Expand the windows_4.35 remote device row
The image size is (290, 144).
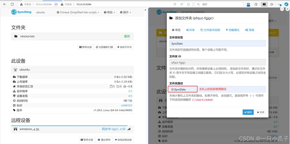72,129
